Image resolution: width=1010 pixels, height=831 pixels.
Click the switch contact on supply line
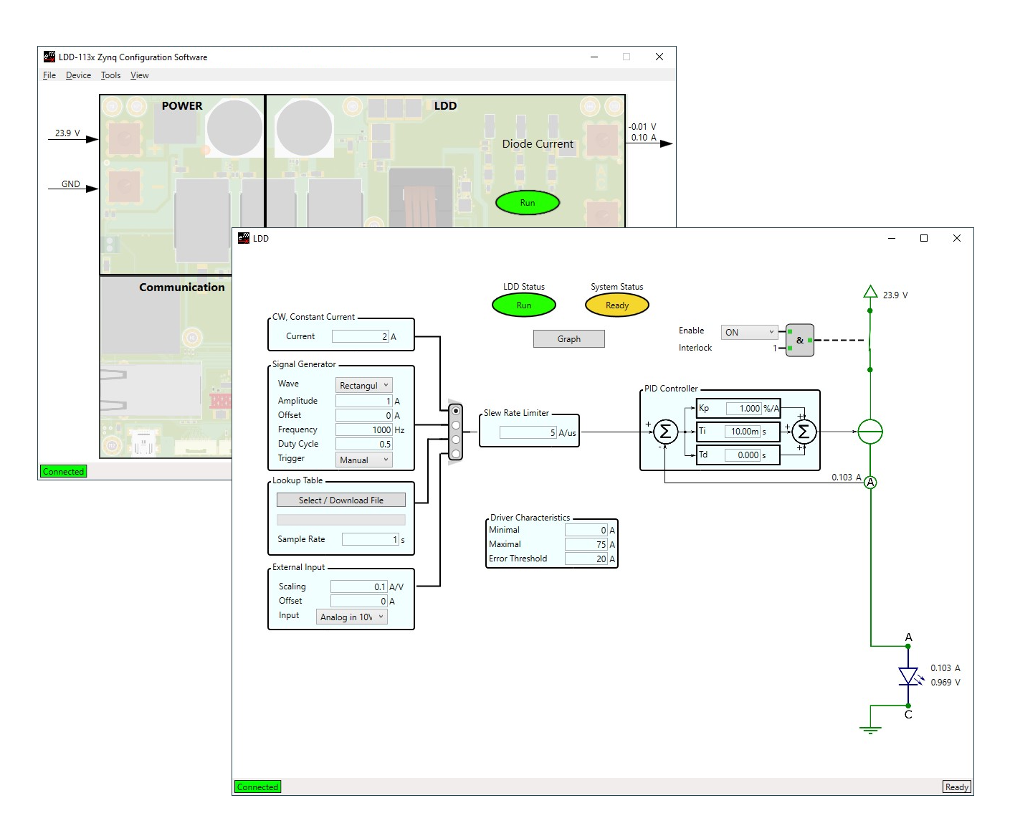point(870,340)
